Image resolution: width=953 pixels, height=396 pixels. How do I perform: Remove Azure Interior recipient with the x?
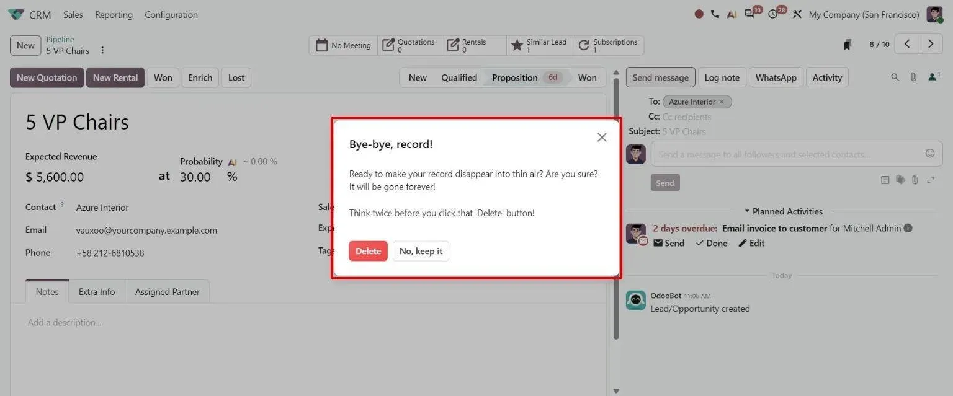pyautogui.click(x=722, y=102)
